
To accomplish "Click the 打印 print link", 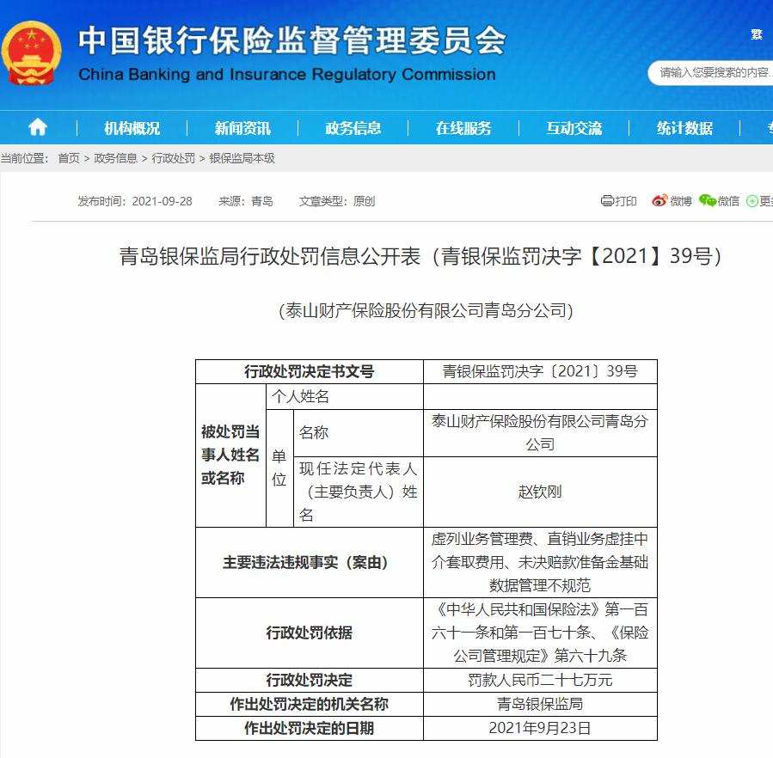I will tap(626, 201).
